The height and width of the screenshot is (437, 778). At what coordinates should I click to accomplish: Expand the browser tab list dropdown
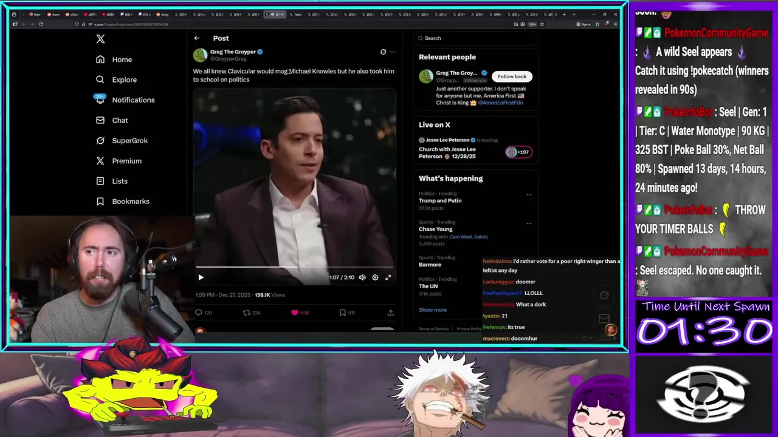tap(574, 14)
